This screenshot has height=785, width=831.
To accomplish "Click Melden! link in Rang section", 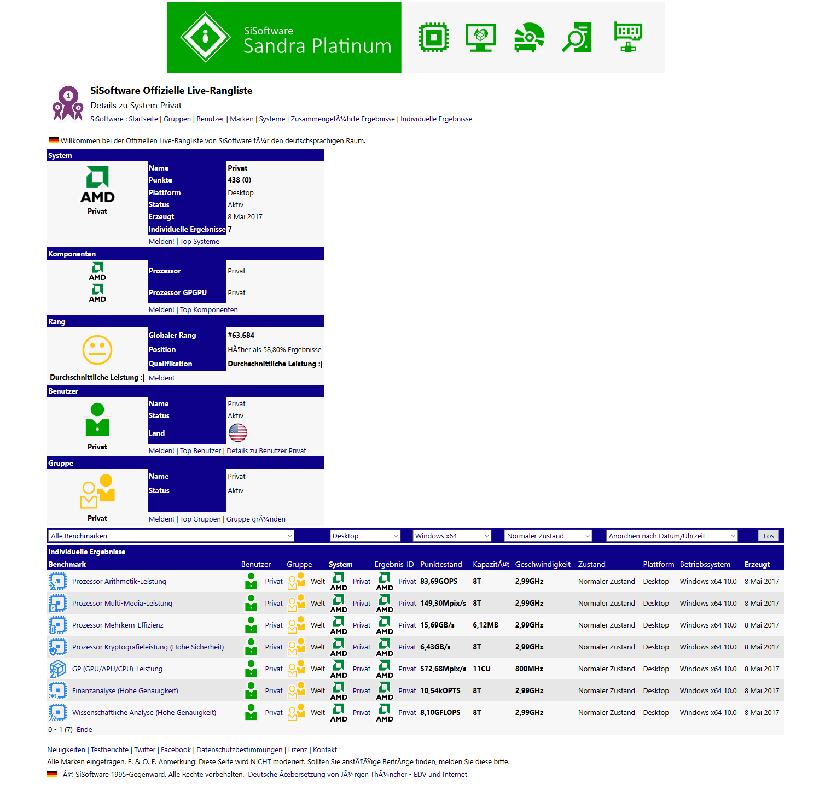I will pyautogui.click(x=161, y=378).
